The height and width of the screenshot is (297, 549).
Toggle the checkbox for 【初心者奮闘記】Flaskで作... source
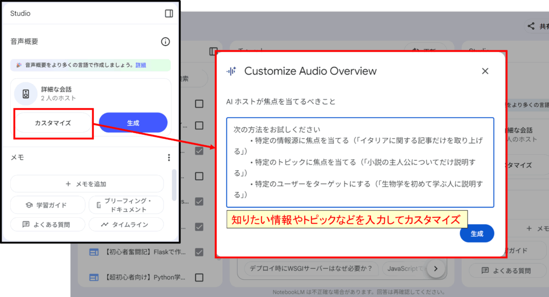(199, 252)
